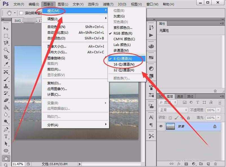Hide the 背景 layer visibility
This screenshot has height=167, width=226.
point(161,126)
